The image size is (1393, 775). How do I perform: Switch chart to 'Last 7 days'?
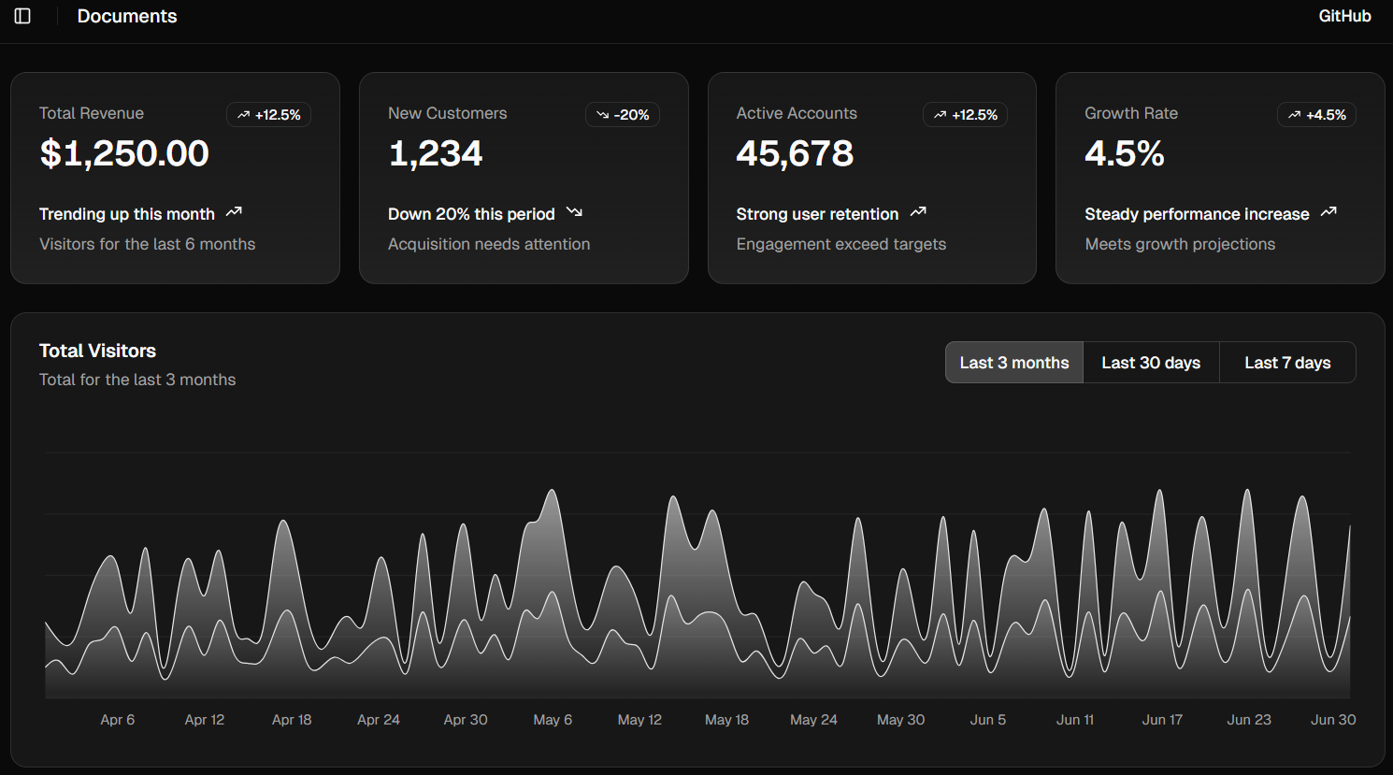tap(1287, 363)
